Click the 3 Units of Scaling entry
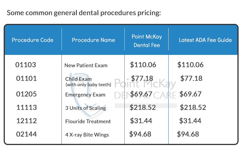The height and width of the screenshot is (149, 240). click(86, 108)
